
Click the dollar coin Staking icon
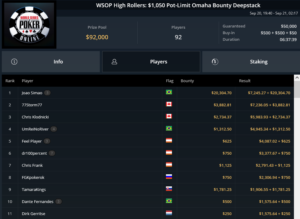pos(215,62)
